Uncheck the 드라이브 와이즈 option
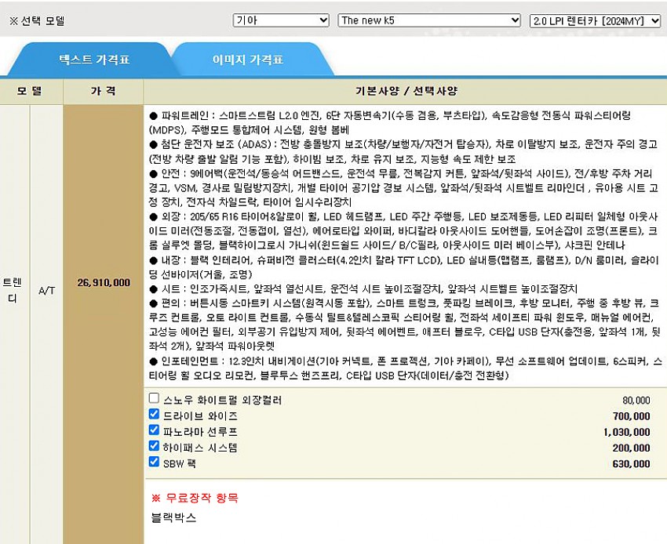 click(x=154, y=415)
